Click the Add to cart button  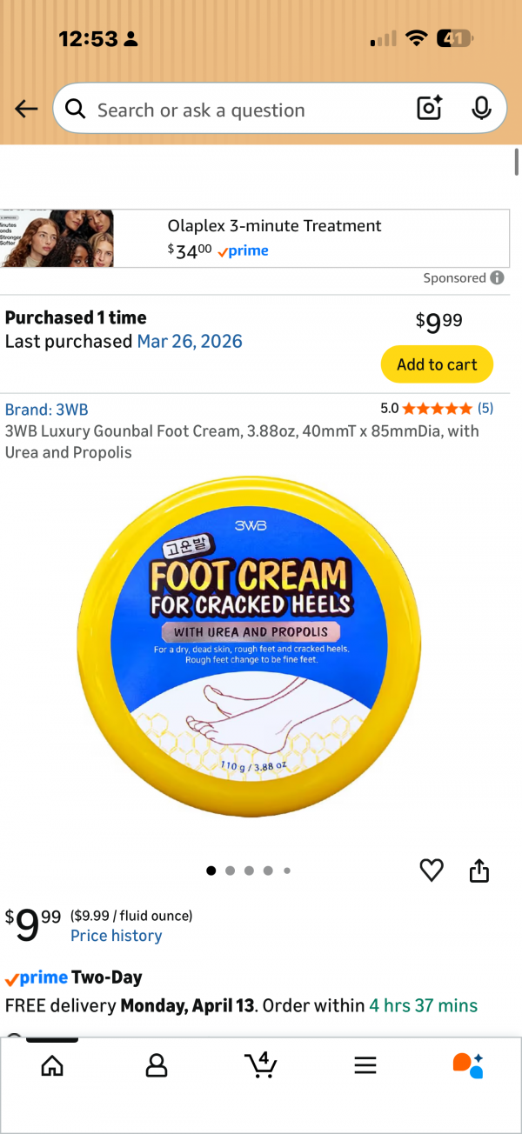(437, 364)
